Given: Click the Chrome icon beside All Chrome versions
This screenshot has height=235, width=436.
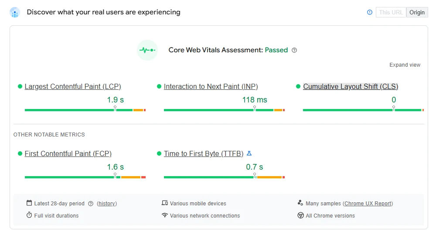Looking at the screenshot, I should coord(300,215).
